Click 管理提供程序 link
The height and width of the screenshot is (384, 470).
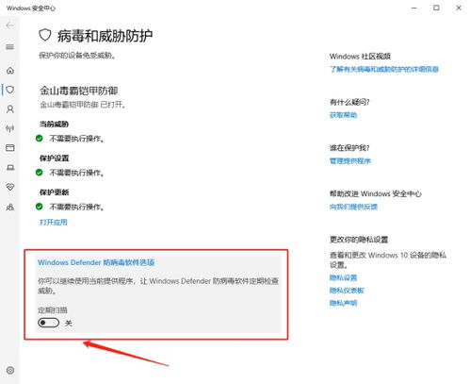350,161
